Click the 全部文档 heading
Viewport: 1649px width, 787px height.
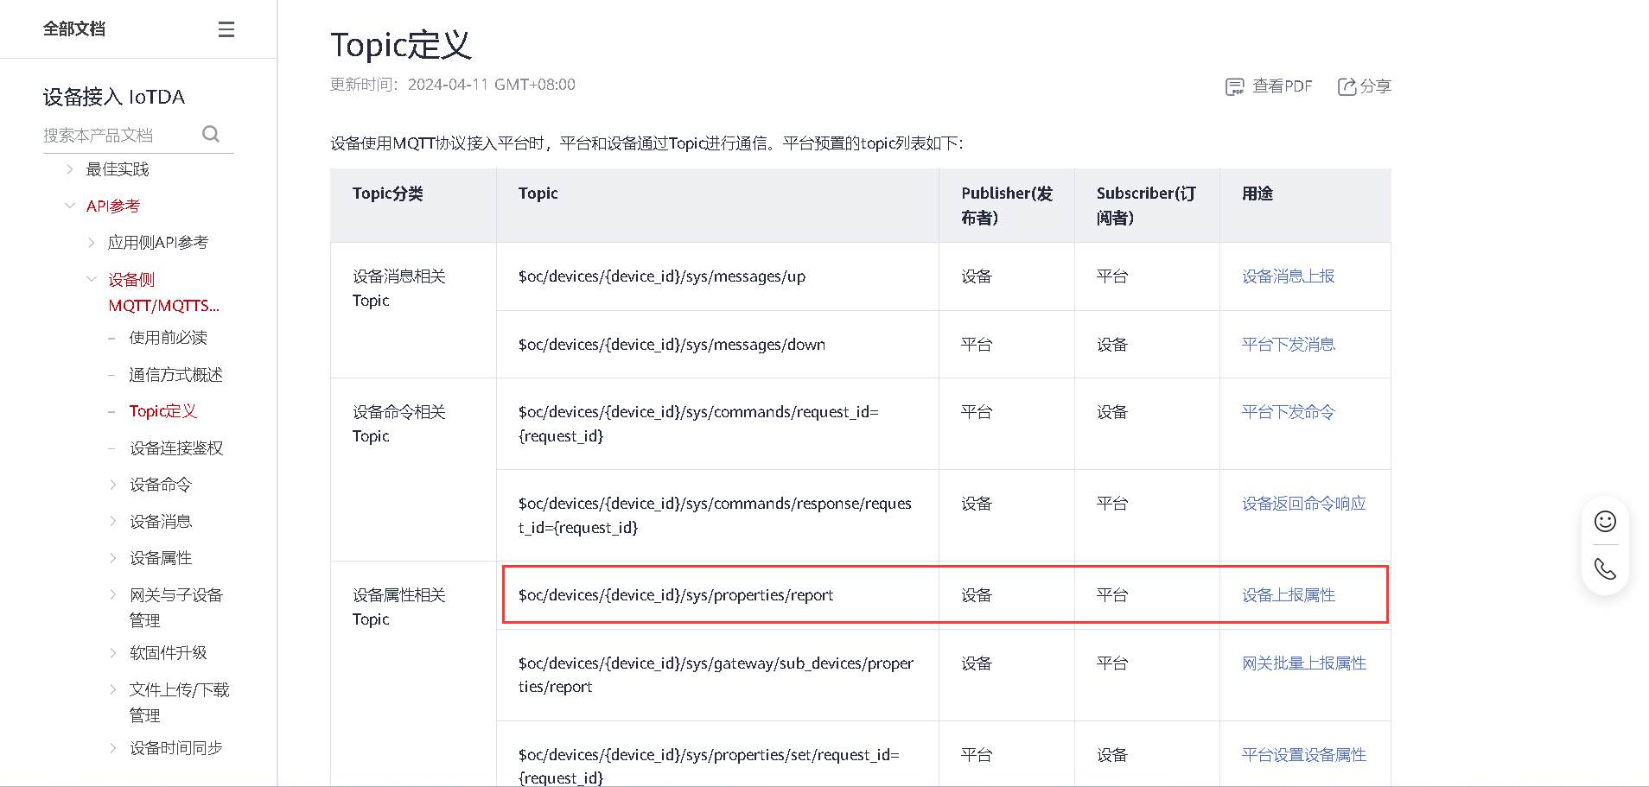click(74, 29)
